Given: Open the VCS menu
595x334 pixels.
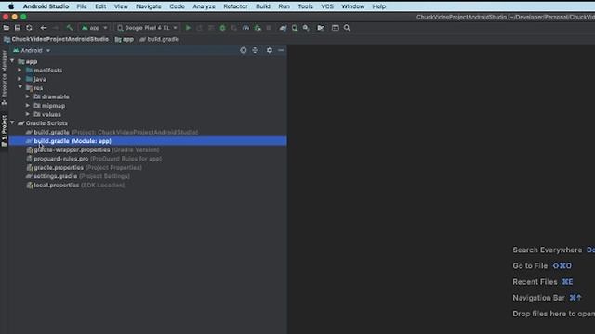Looking at the screenshot, I should tap(327, 6).
